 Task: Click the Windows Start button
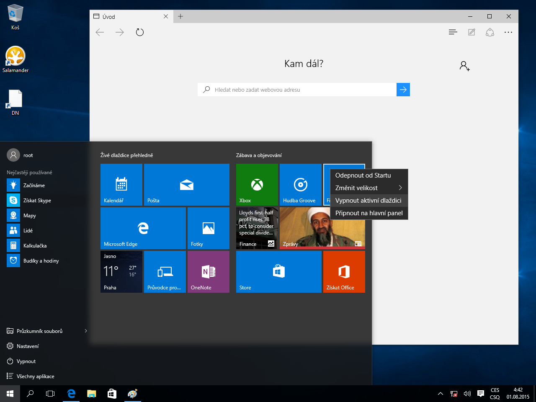click(x=10, y=394)
